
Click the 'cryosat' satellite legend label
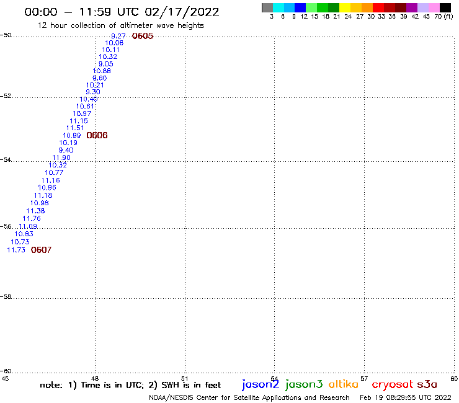[x=393, y=385]
